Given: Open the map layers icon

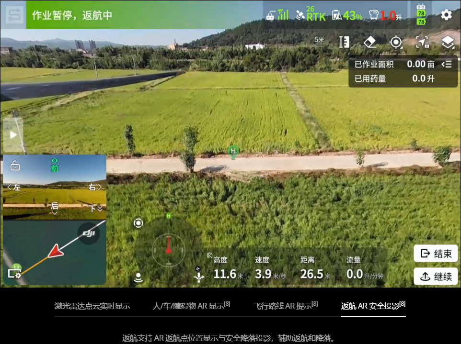Looking at the screenshot, I should pyautogui.click(x=448, y=43).
